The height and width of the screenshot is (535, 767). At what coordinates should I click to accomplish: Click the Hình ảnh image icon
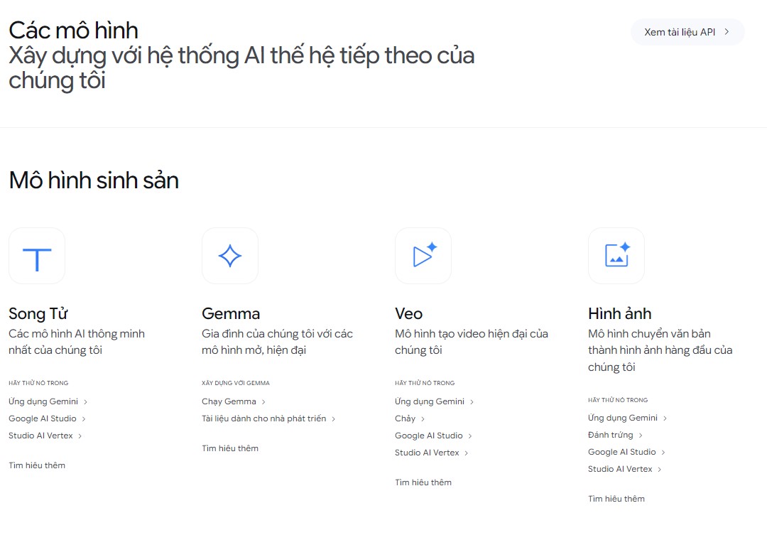[x=616, y=256]
